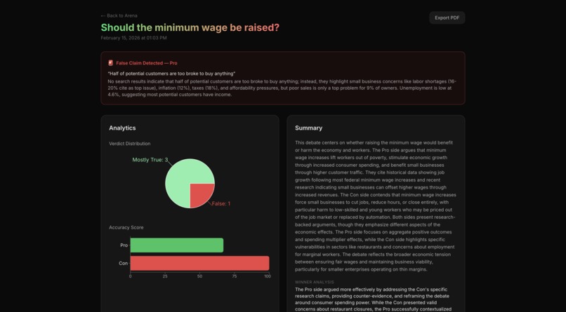Image resolution: width=566 pixels, height=312 pixels.
Task: Click the quoted false claim text
Action: (x=171, y=74)
